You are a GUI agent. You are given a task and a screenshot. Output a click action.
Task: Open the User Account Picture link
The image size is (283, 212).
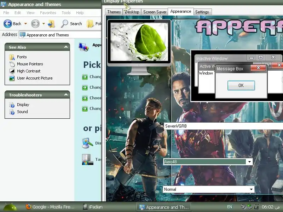[x=35, y=78]
